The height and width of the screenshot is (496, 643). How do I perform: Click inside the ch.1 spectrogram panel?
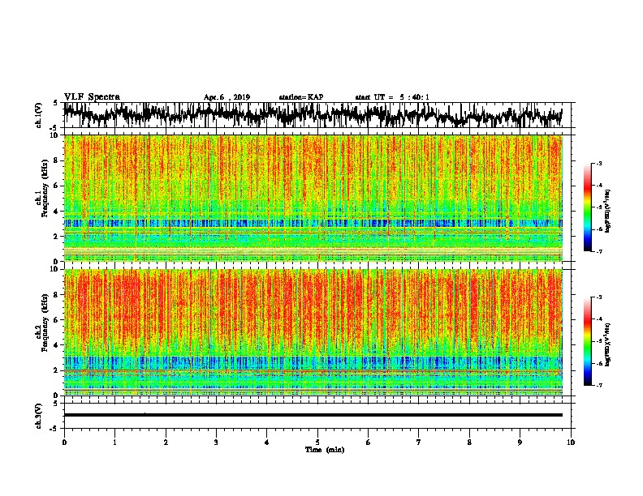pyautogui.click(x=313, y=198)
